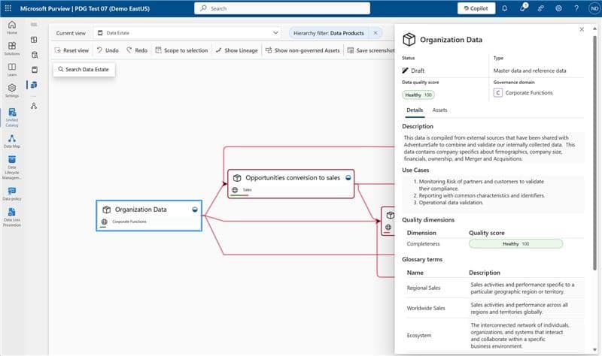Image resolution: width=602 pixels, height=356 pixels.
Task: Focus the top Search box
Action: pos(282,8)
